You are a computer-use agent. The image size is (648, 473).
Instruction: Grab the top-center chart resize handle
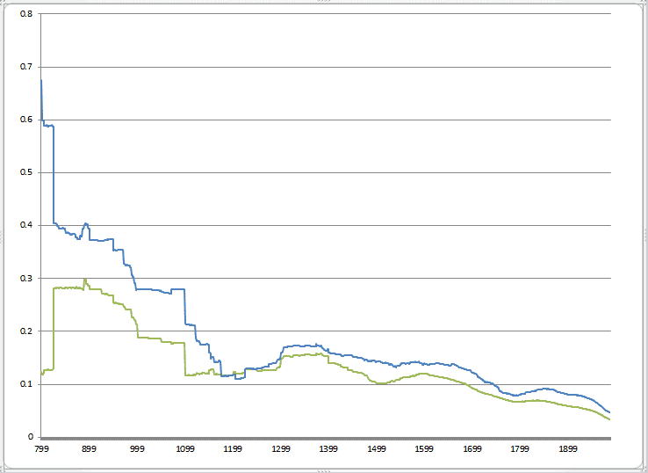pyautogui.click(x=324, y=3)
